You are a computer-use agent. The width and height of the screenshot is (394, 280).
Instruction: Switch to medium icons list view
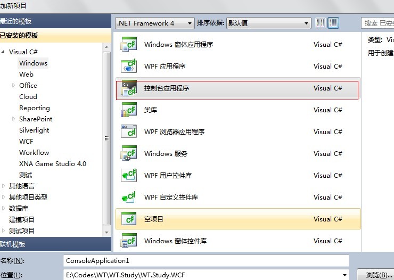[x=333, y=23]
